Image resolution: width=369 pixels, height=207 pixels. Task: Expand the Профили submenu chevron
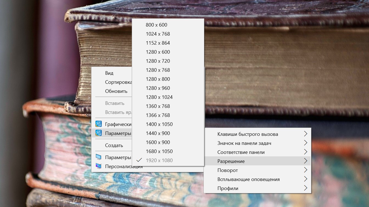[x=305, y=188]
